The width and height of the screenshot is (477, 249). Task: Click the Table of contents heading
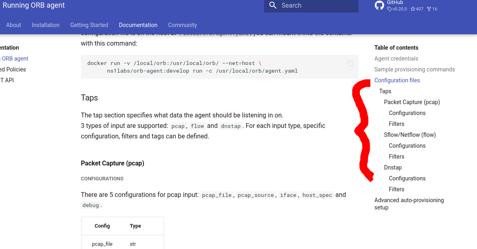[x=396, y=48]
